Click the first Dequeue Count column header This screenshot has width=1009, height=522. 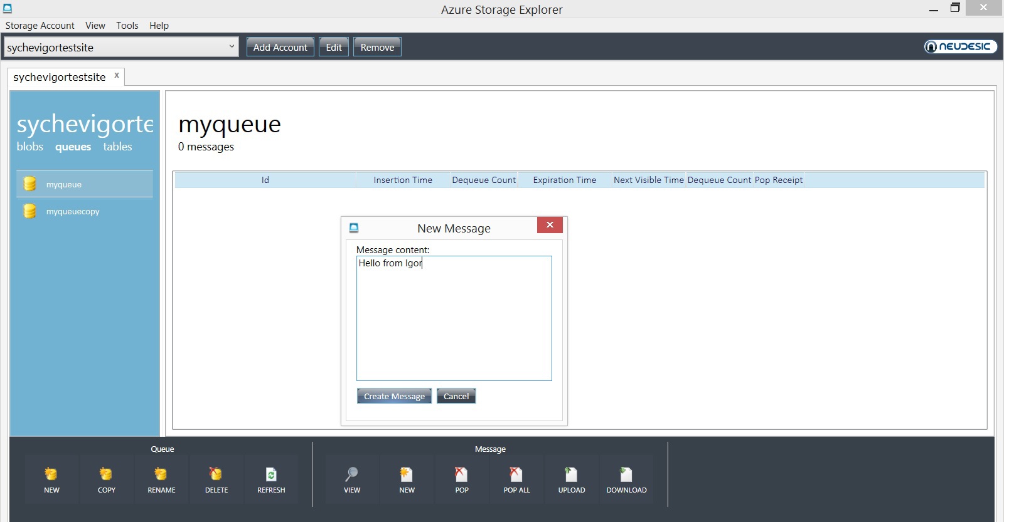(484, 180)
